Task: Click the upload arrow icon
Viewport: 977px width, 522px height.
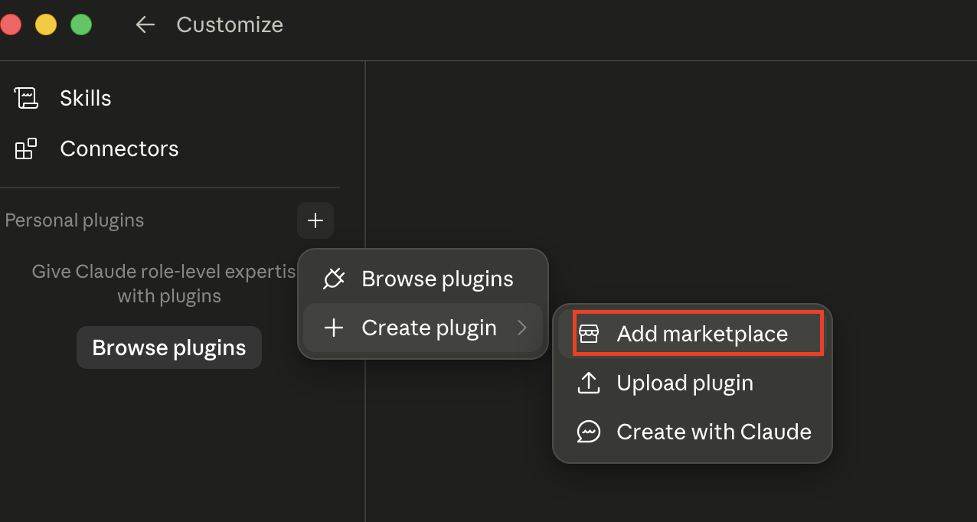Action: tap(588, 383)
